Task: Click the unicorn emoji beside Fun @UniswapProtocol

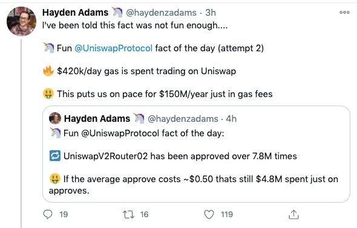Action: tap(48, 48)
